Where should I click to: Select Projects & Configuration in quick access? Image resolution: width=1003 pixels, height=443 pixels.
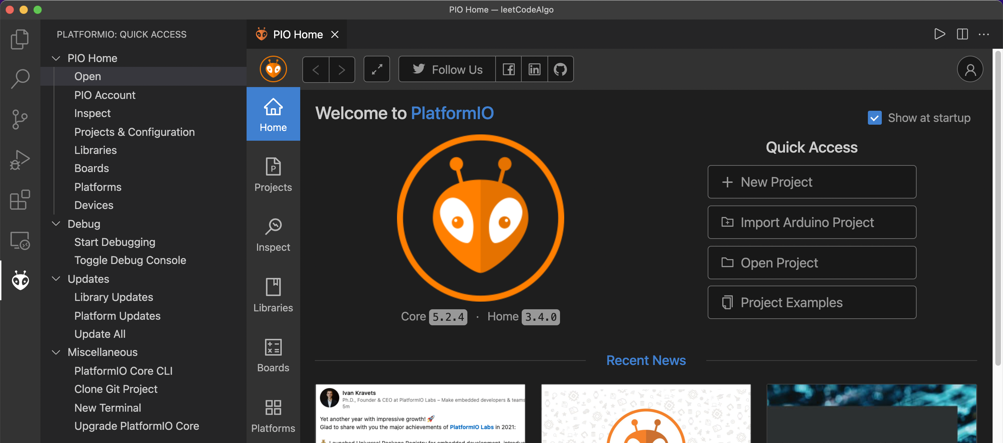tap(134, 132)
